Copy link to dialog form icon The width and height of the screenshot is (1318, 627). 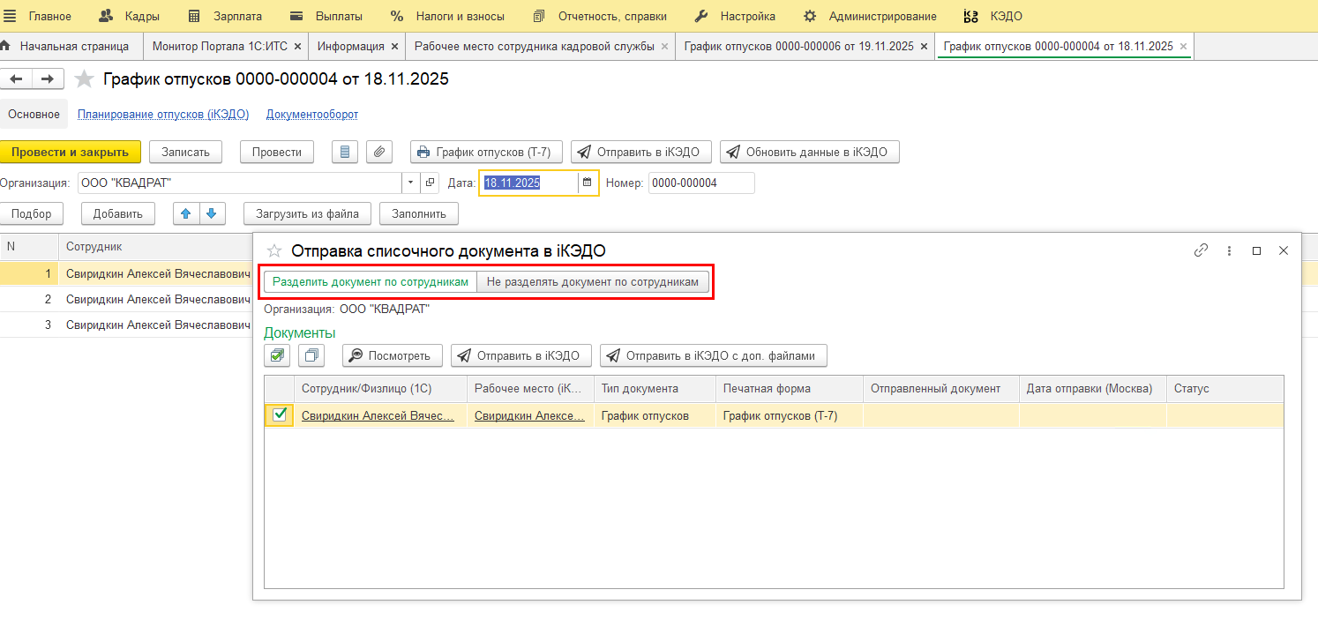point(1201,250)
